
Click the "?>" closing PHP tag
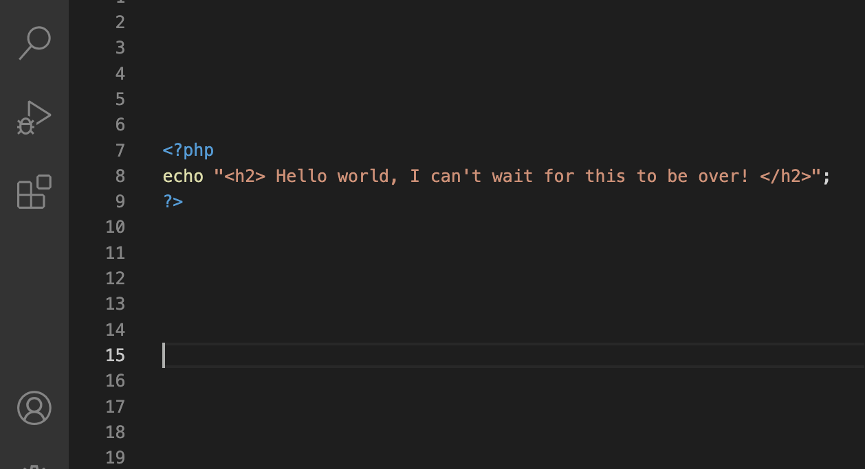(173, 202)
